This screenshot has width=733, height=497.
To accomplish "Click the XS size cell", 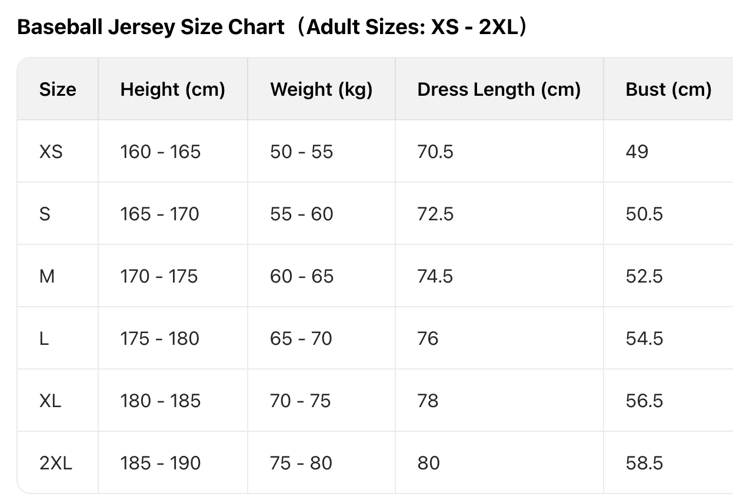I will (51, 152).
